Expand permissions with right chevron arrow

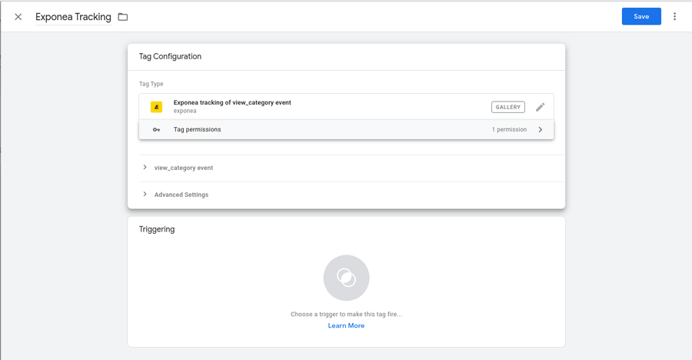(x=541, y=130)
